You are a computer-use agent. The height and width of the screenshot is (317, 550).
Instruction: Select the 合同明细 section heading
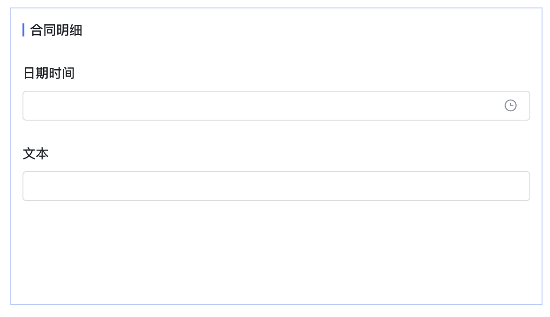click(x=56, y=30)
